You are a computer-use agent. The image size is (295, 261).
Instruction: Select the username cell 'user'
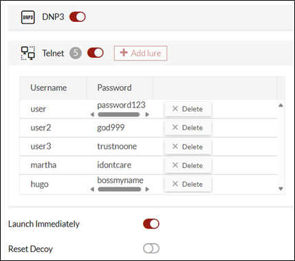[39, 109]
